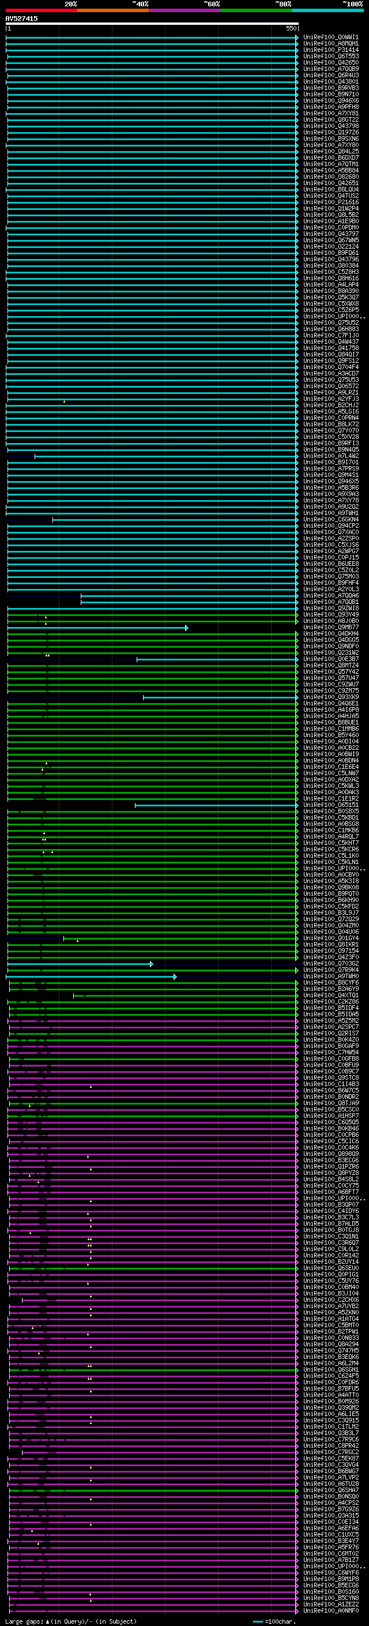Select the UniRef100_Q6R4U3 label
Image resolution: width=369 pixels, height=1626 pixels.
pos(330,75)
